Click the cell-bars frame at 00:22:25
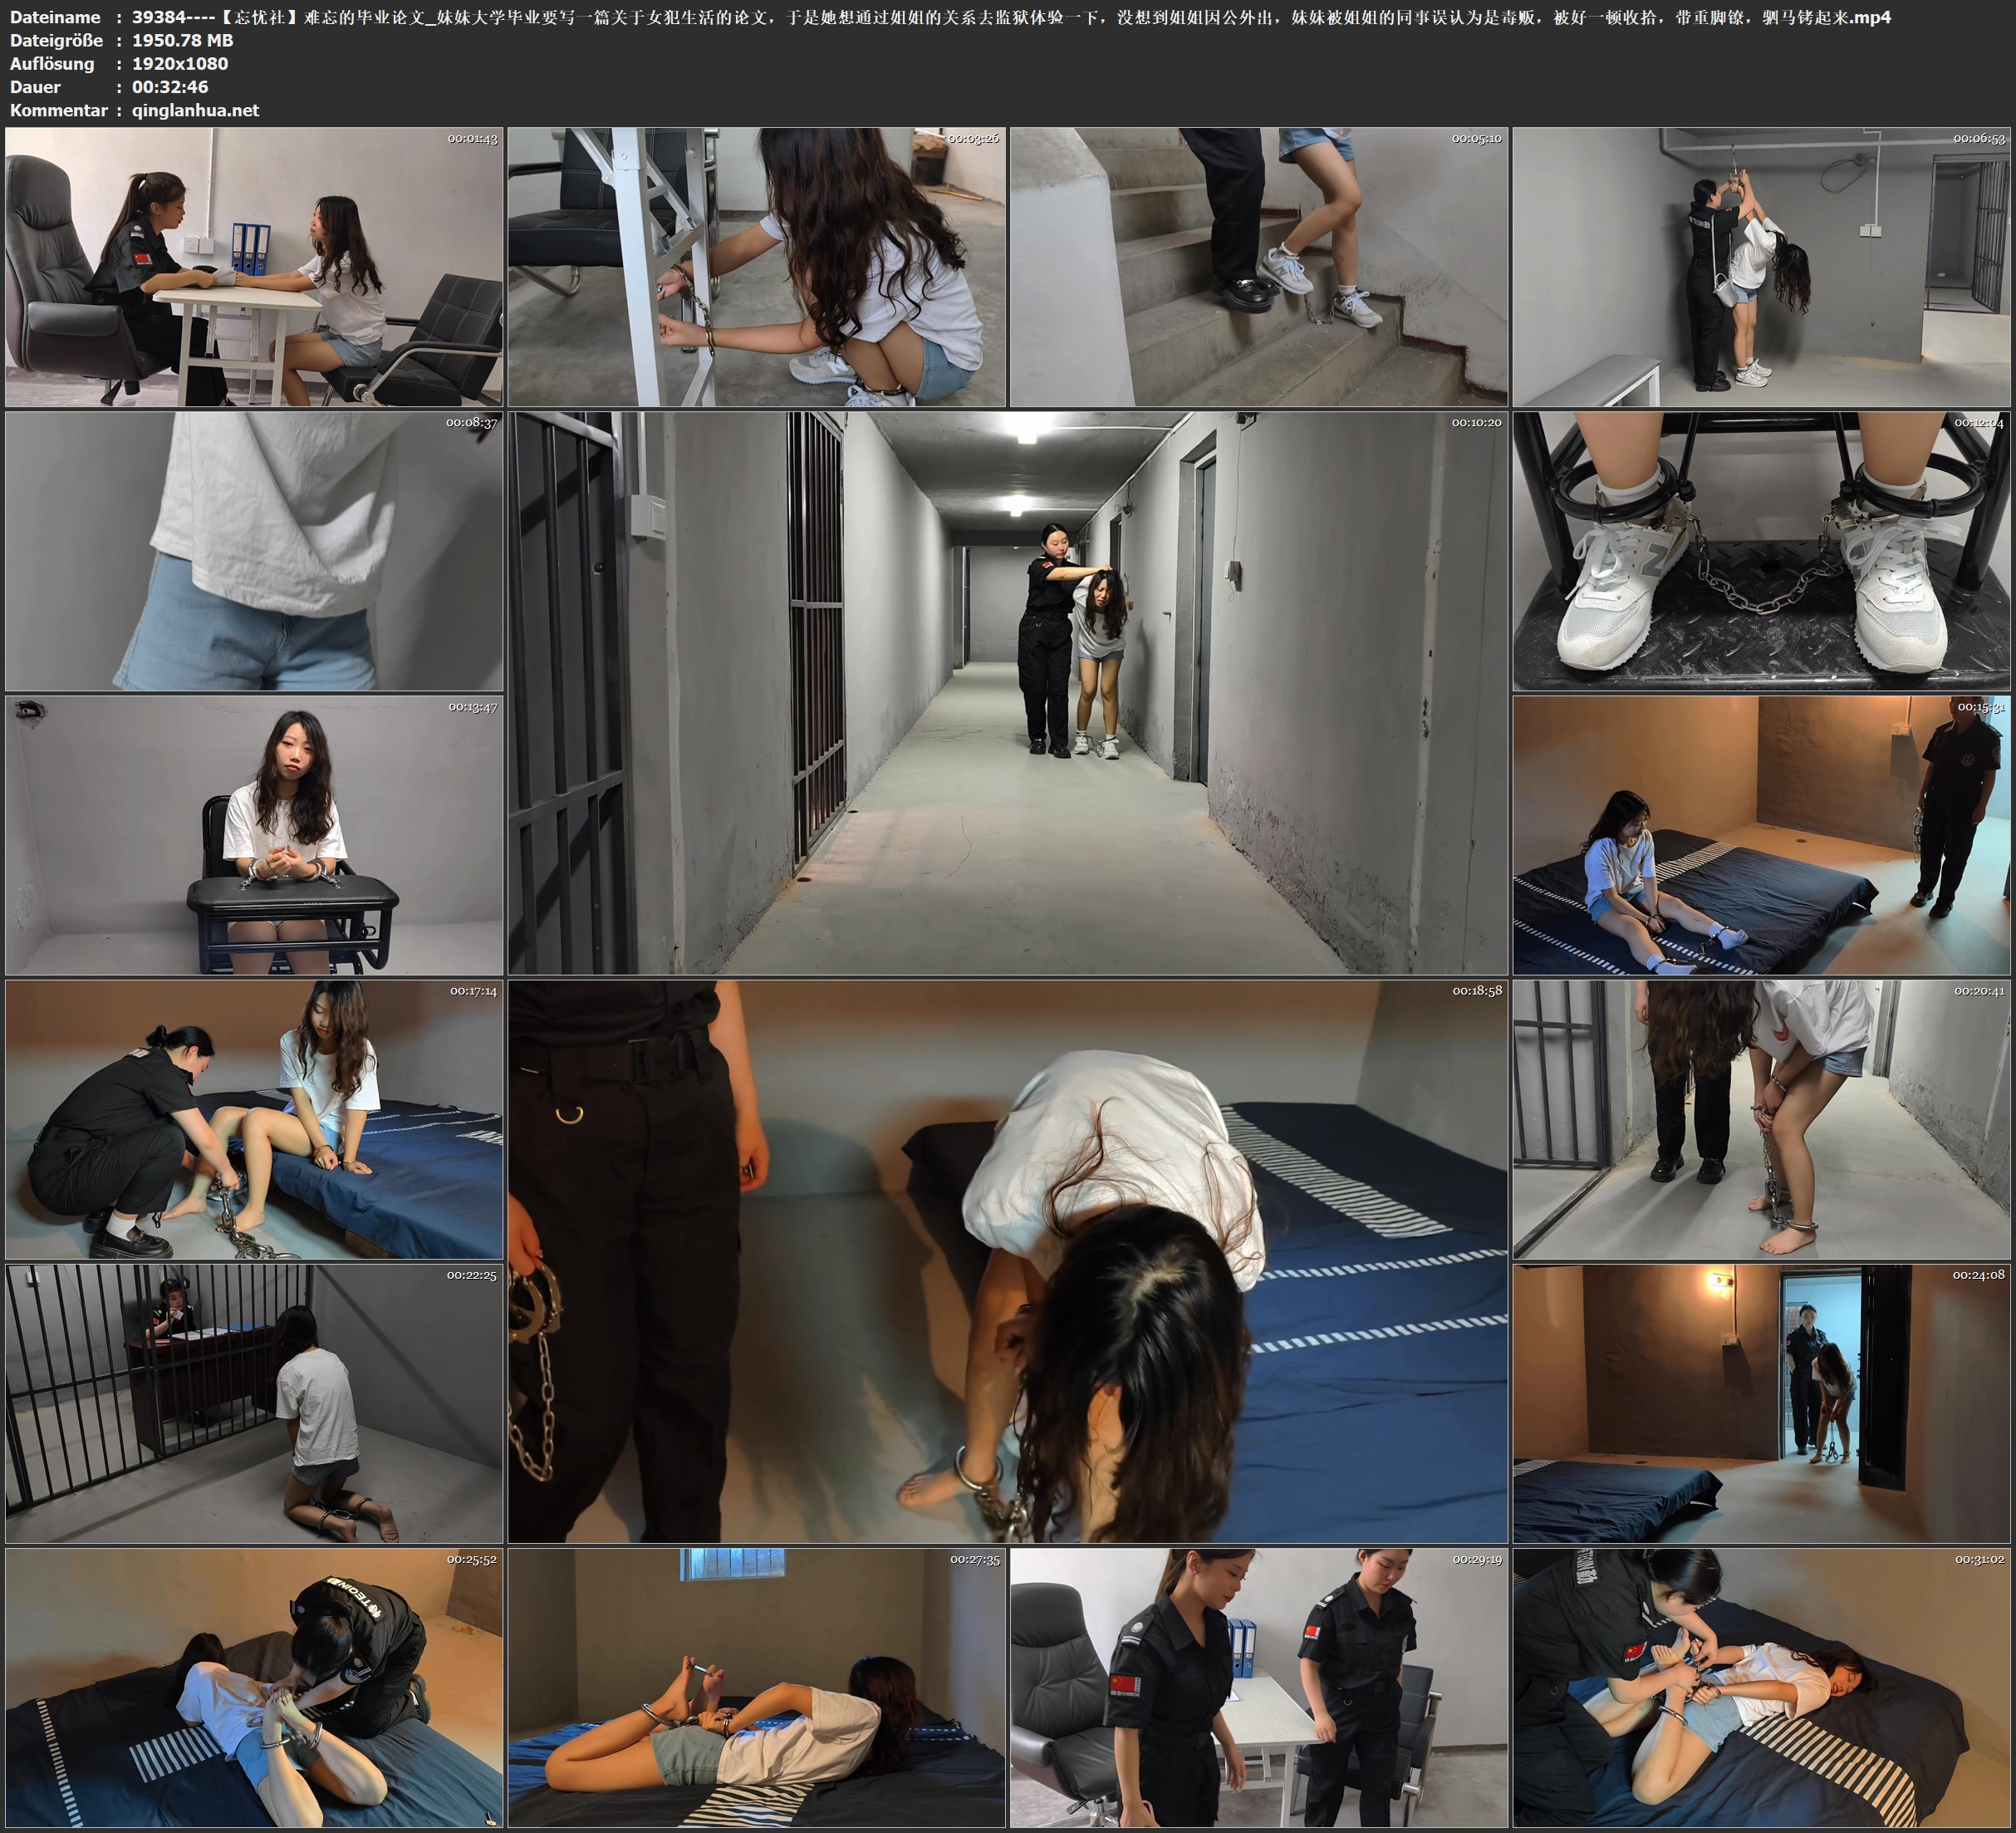The image size is (2016, 1833). (x=254, y=1403)
